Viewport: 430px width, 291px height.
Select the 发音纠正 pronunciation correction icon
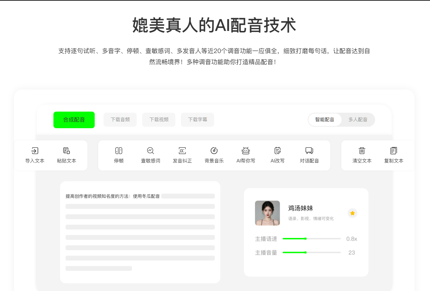coord(182,151)
